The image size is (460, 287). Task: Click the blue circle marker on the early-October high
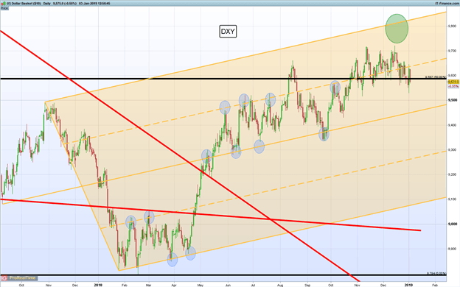click(335, 87)
